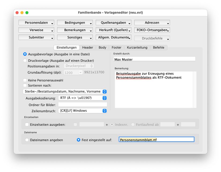
Task: Select the Druckvorlage radio button
Action: (25, 61)
